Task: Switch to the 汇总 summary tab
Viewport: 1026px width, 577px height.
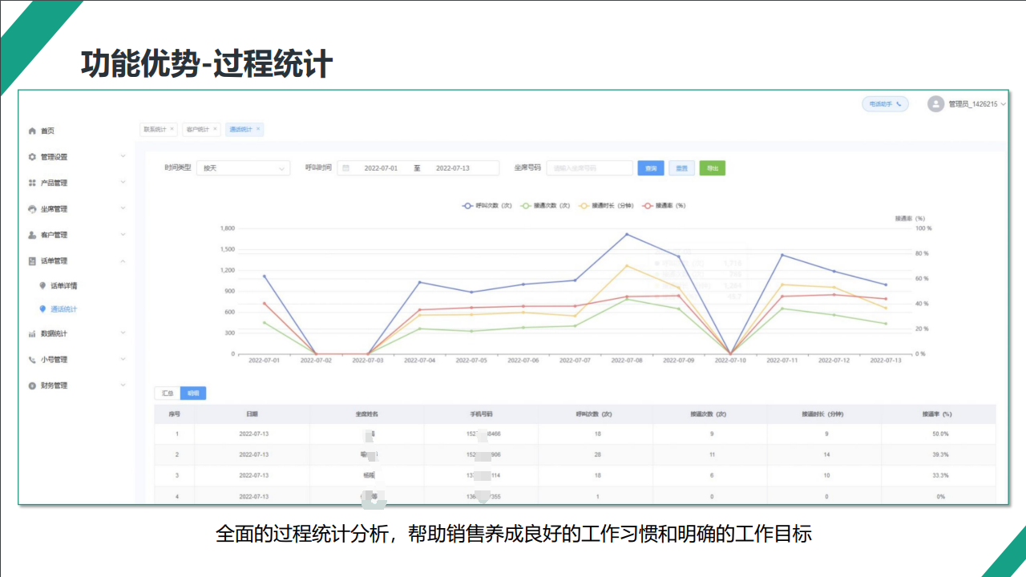Action: coord(168,393)
